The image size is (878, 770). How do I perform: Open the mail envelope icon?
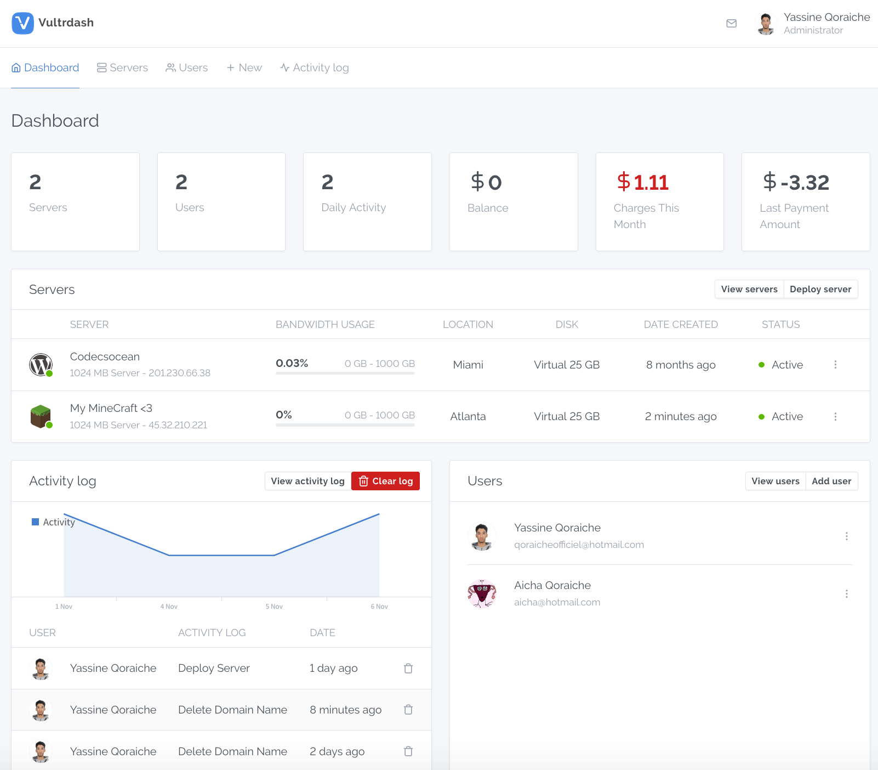(731, 24)
